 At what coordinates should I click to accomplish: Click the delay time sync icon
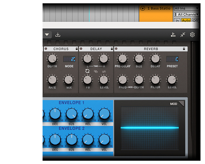coord(87,71)
